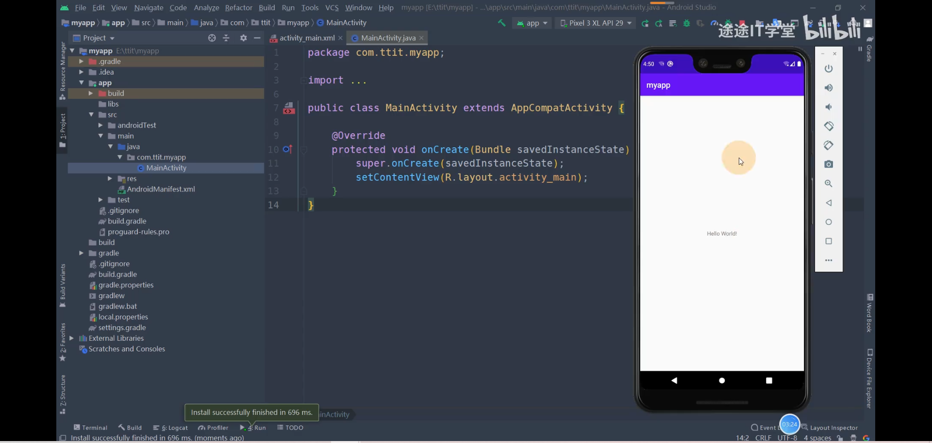This screenshot has height=443, width=932.
Task: Click the Project panel settings gear
Action: (243, 38)
